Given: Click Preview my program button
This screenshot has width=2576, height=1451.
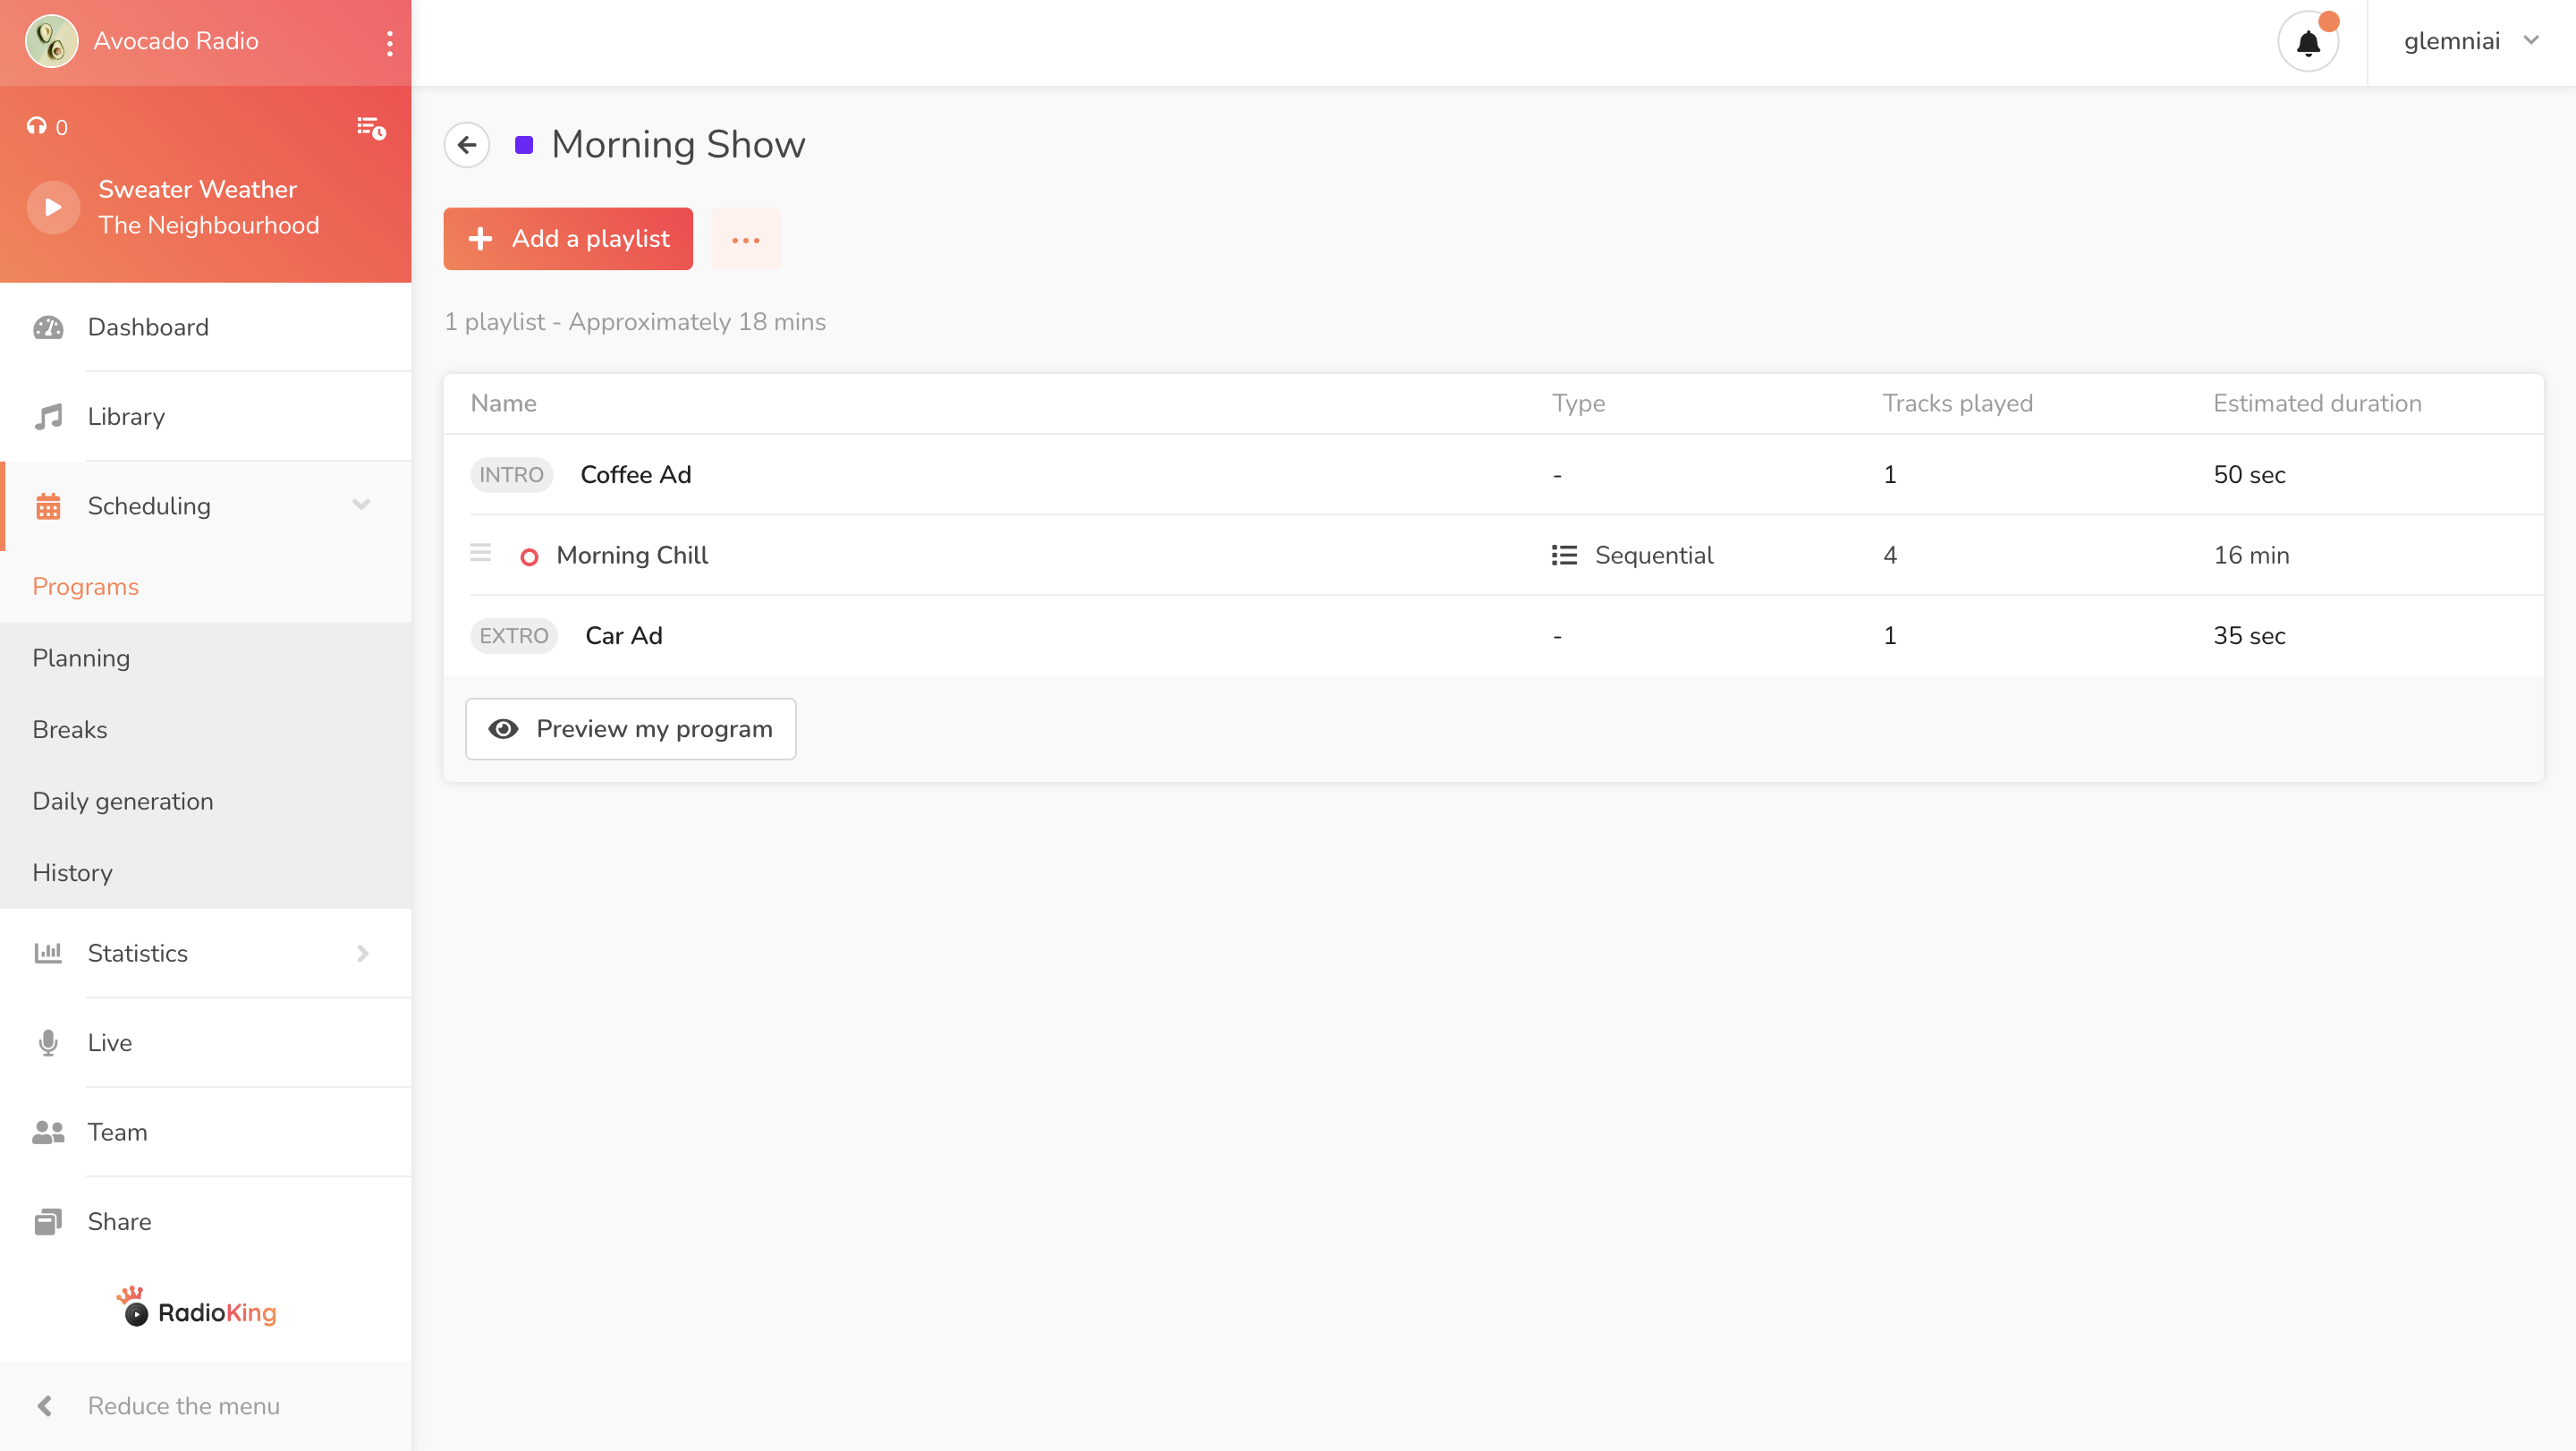Looking at the screenshot, I should pyautogui.click(x=631, y=729).
